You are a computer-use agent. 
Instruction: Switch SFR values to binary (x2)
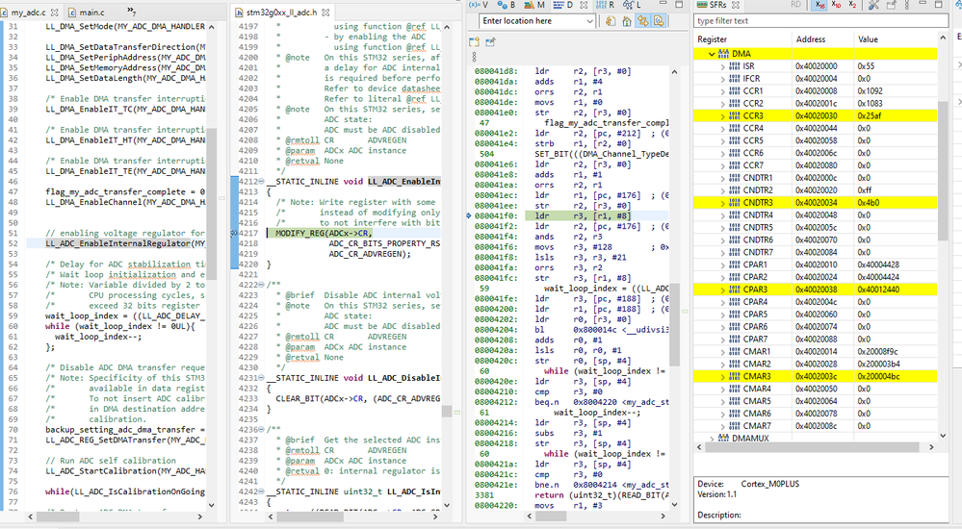[852, 5]
